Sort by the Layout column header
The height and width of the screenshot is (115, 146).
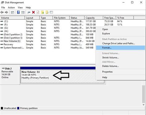tap(32, 18)
